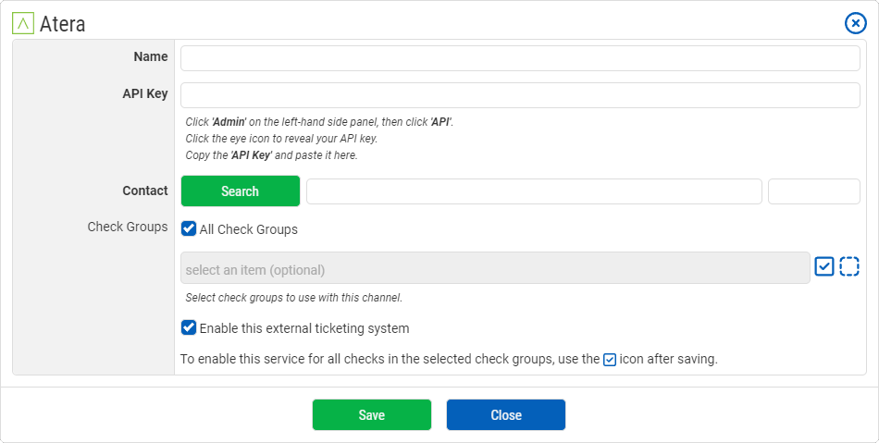
Task: Click the 'Atera' dialog title text
Action: click(63, 24)
